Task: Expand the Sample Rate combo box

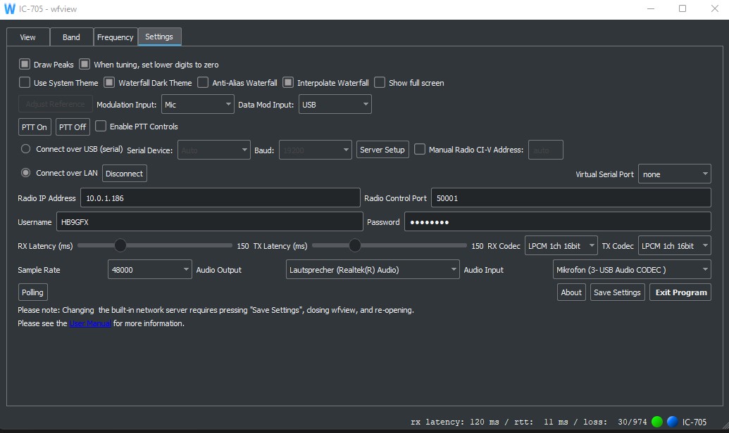Action: (x=149, y=269)
